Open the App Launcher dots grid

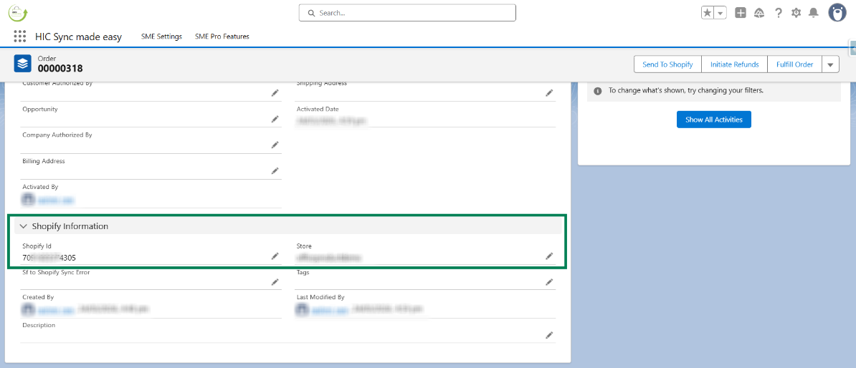click(19, 37)
